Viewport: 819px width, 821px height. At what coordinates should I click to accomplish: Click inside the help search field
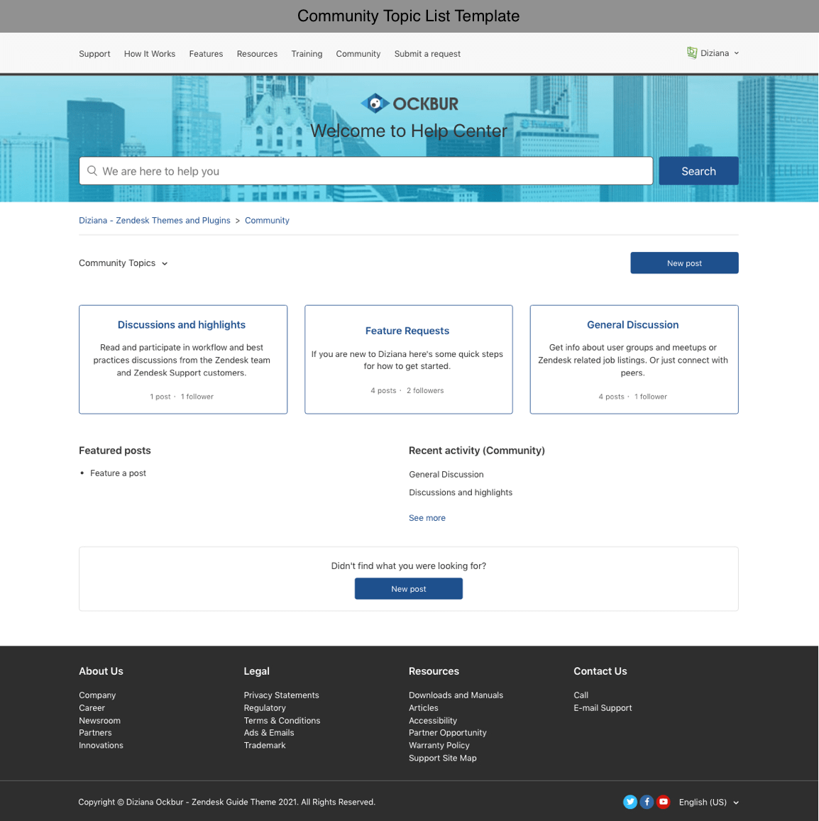click(x=369, y=171)
